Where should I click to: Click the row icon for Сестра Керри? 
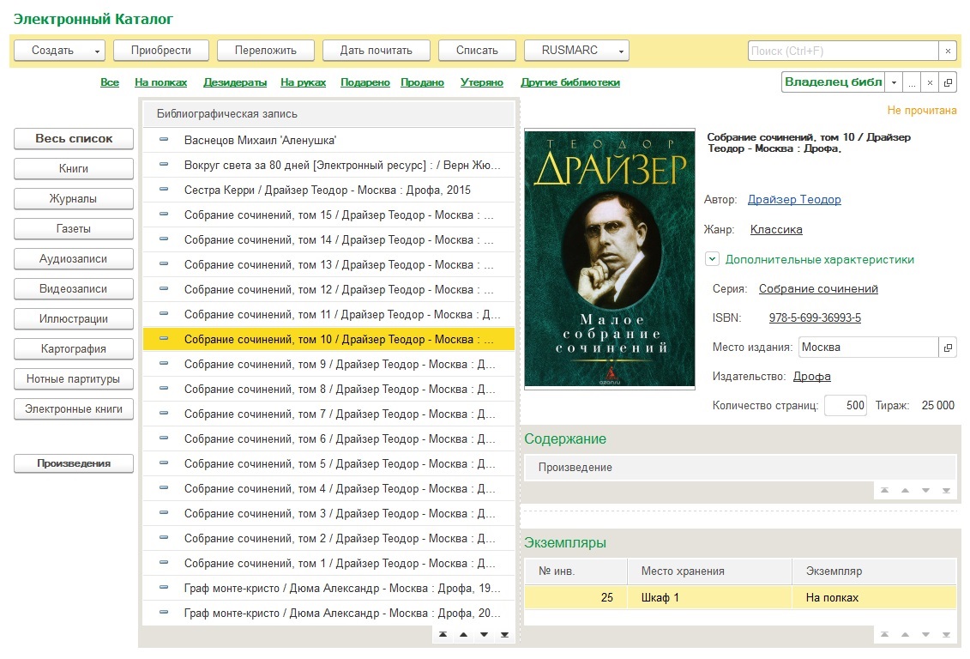point(164,190)
